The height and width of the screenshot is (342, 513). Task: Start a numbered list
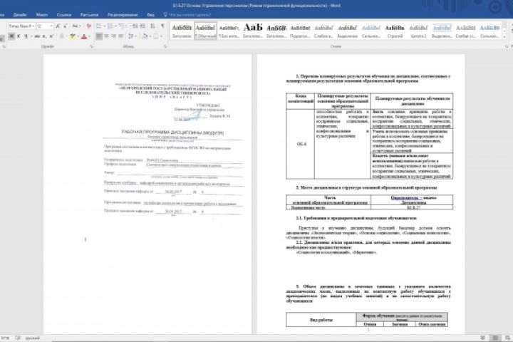pyautogui.click(x=110, y=26)
